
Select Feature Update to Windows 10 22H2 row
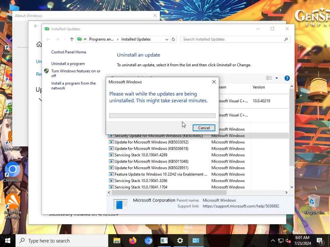(199, 174)
